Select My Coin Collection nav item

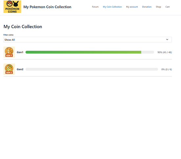pyautogui.click(x=112, y=7)
